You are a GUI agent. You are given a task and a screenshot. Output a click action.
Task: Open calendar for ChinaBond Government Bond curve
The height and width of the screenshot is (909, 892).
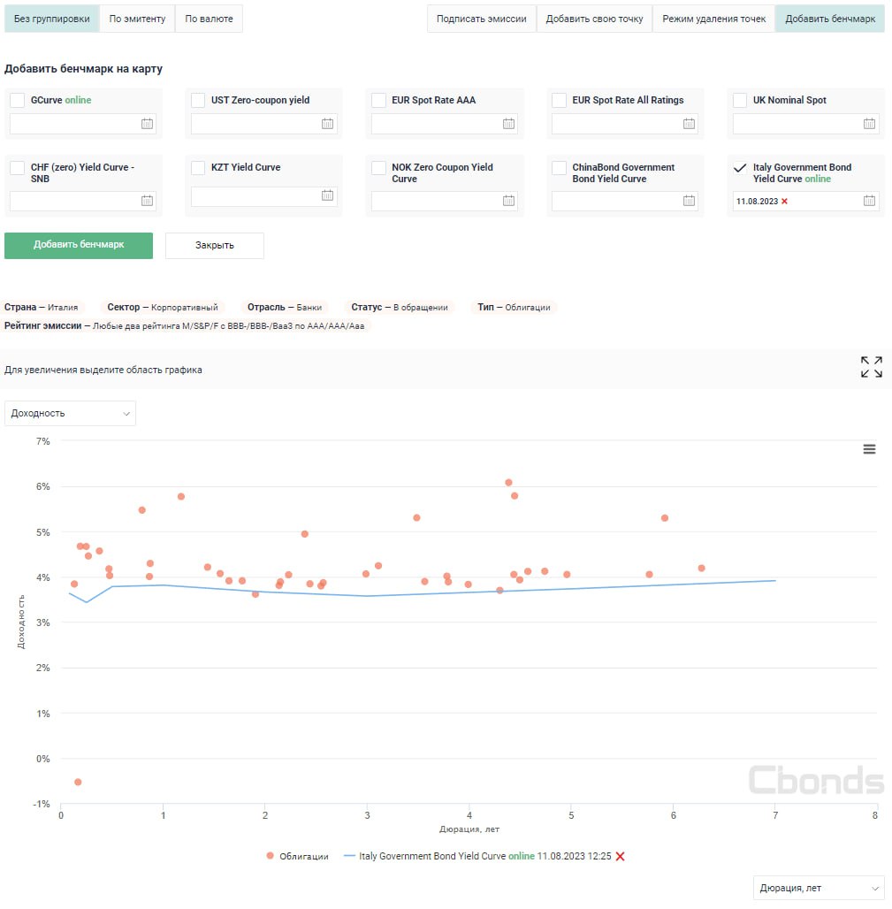point(689,201)
